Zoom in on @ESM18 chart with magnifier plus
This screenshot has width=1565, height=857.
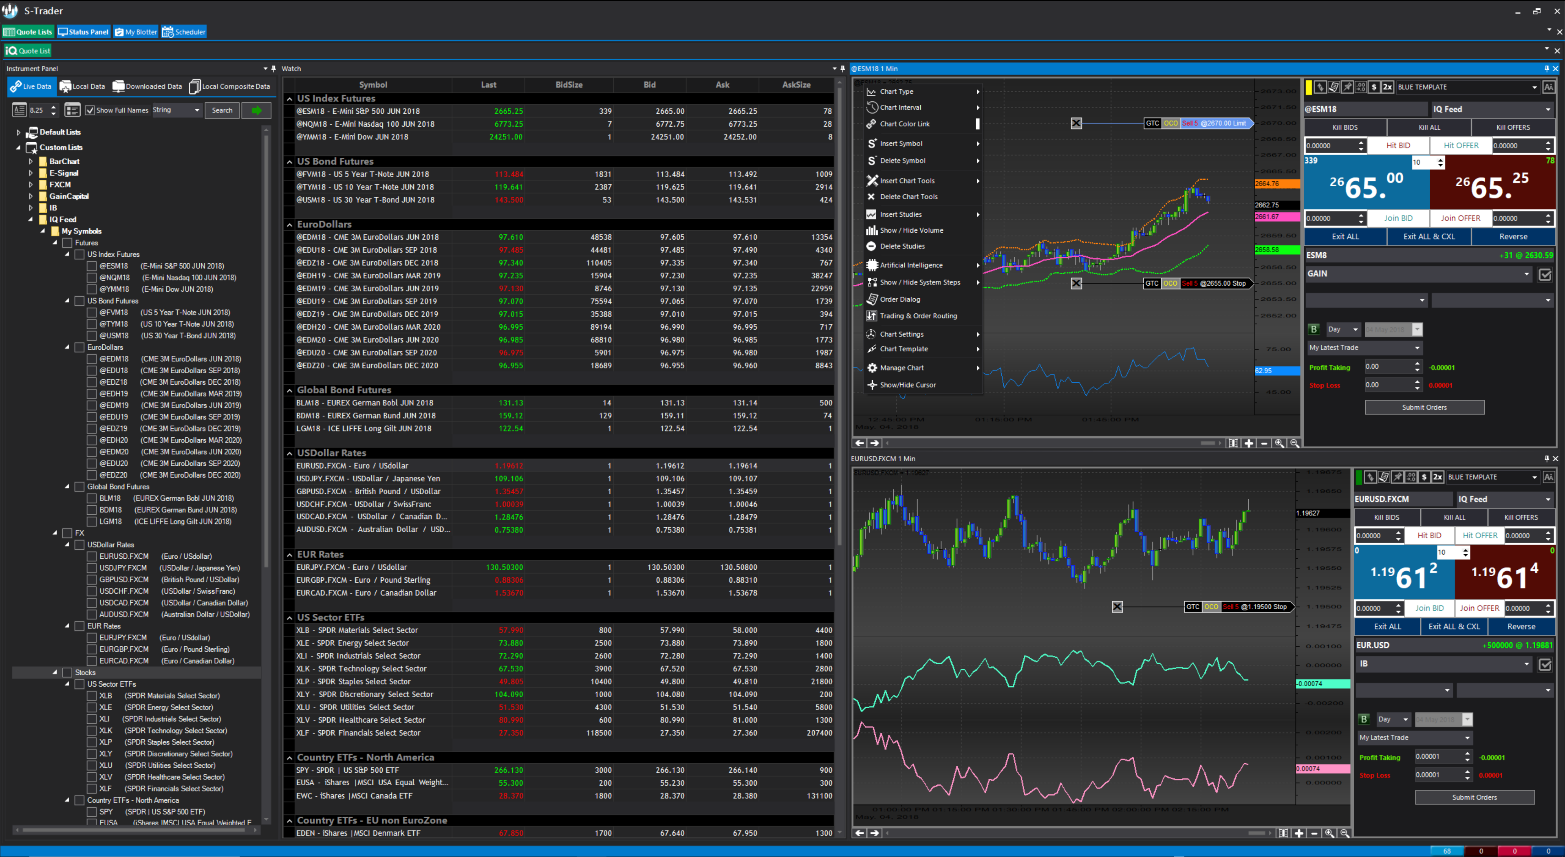(1279, 443)
